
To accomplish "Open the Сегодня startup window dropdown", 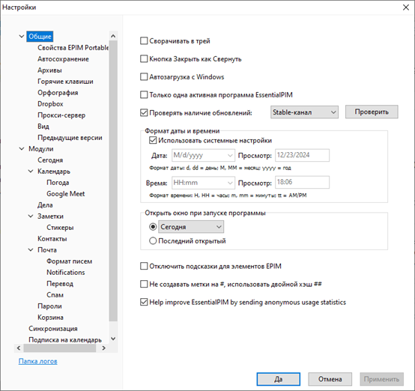I will (x=191, y=227).
